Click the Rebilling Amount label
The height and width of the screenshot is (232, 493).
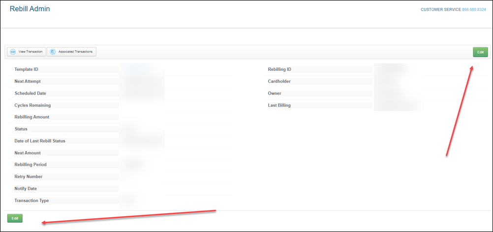[31, 117]
